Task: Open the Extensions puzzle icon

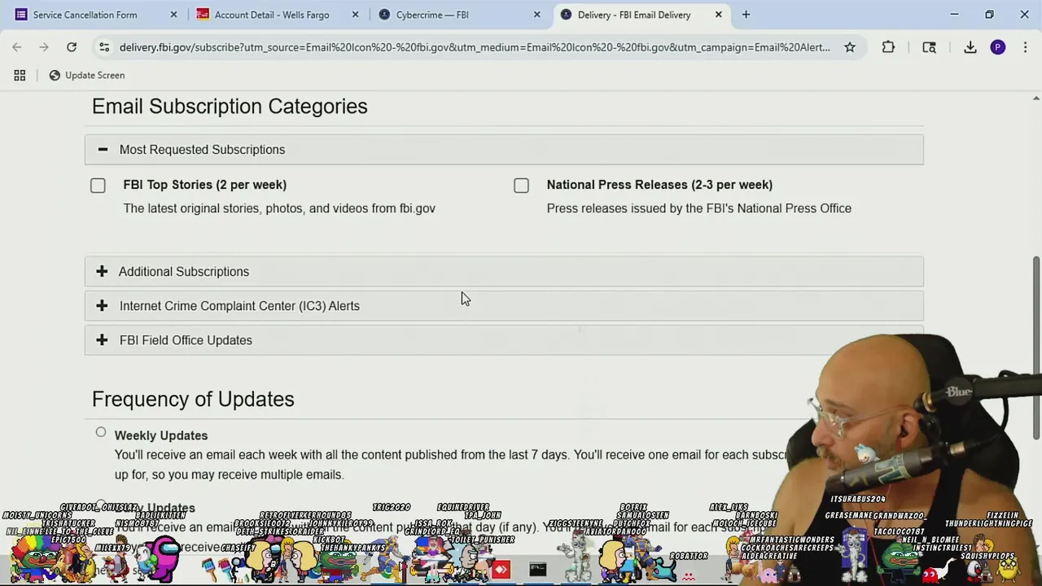Action: (x=888, y=47)
